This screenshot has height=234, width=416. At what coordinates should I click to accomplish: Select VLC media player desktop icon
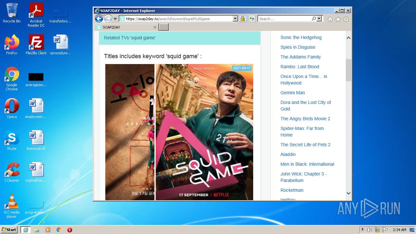tap(12, 206)
